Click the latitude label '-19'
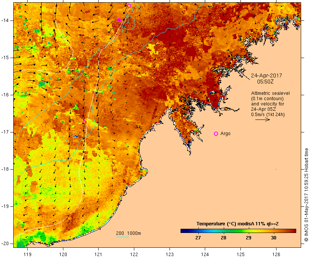311x258 pixels. click(5, 206)
